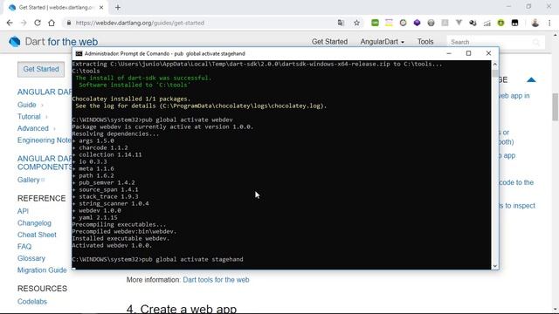
Task: Collapse the page contents blue triangle
Action: pos(531,79)
